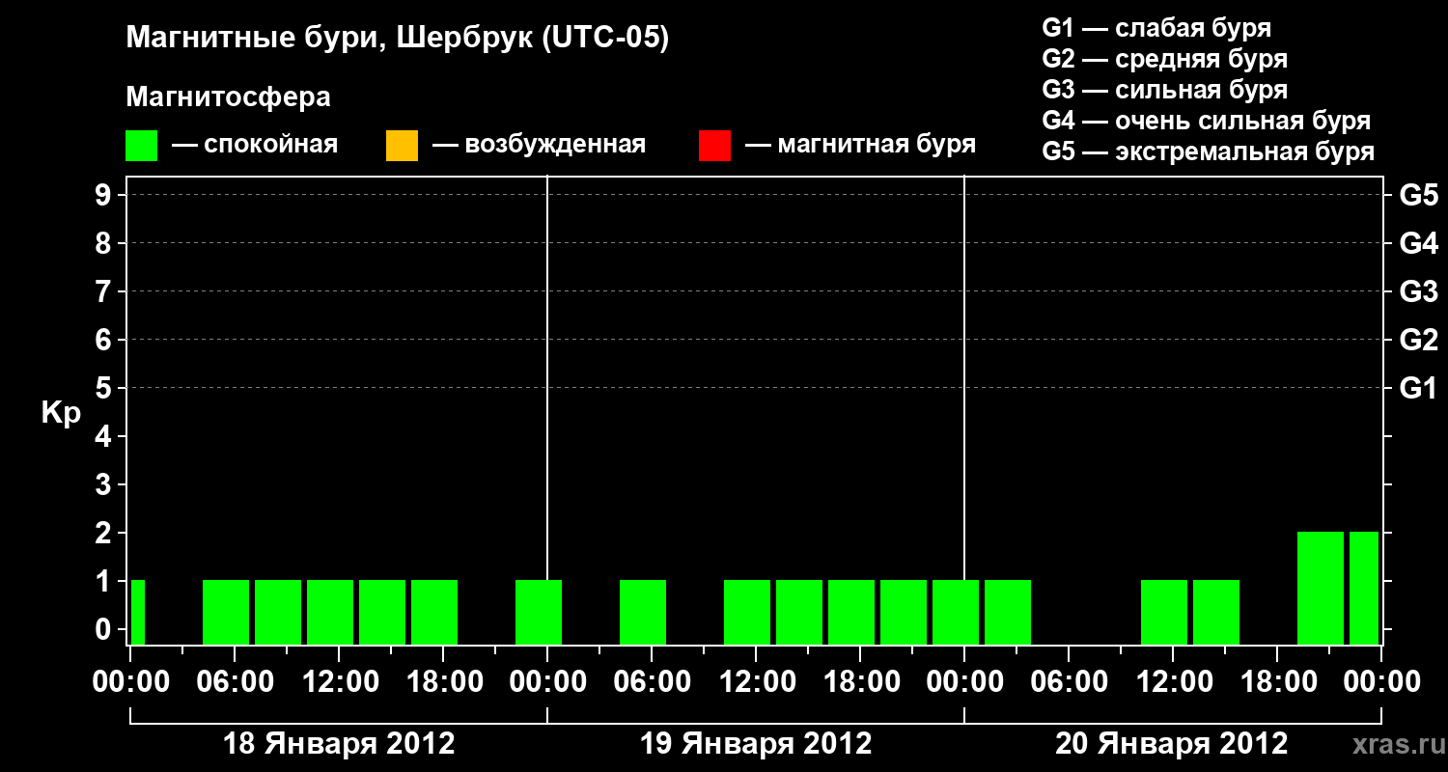
Task: Click 'G3 — сильная буря' legend line
Action: [x=1165, y=90]
